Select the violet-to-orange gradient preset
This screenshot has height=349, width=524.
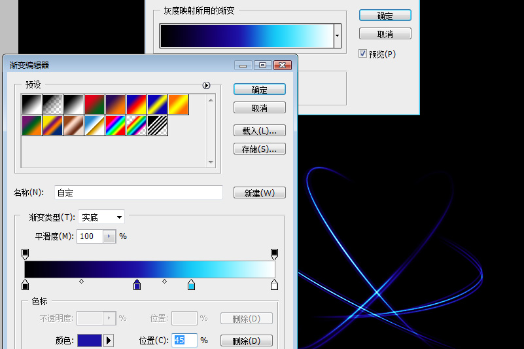[115, 104]
